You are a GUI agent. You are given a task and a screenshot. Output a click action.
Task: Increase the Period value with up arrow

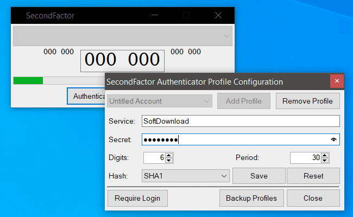pyautogui.click(x=324, y=155)
